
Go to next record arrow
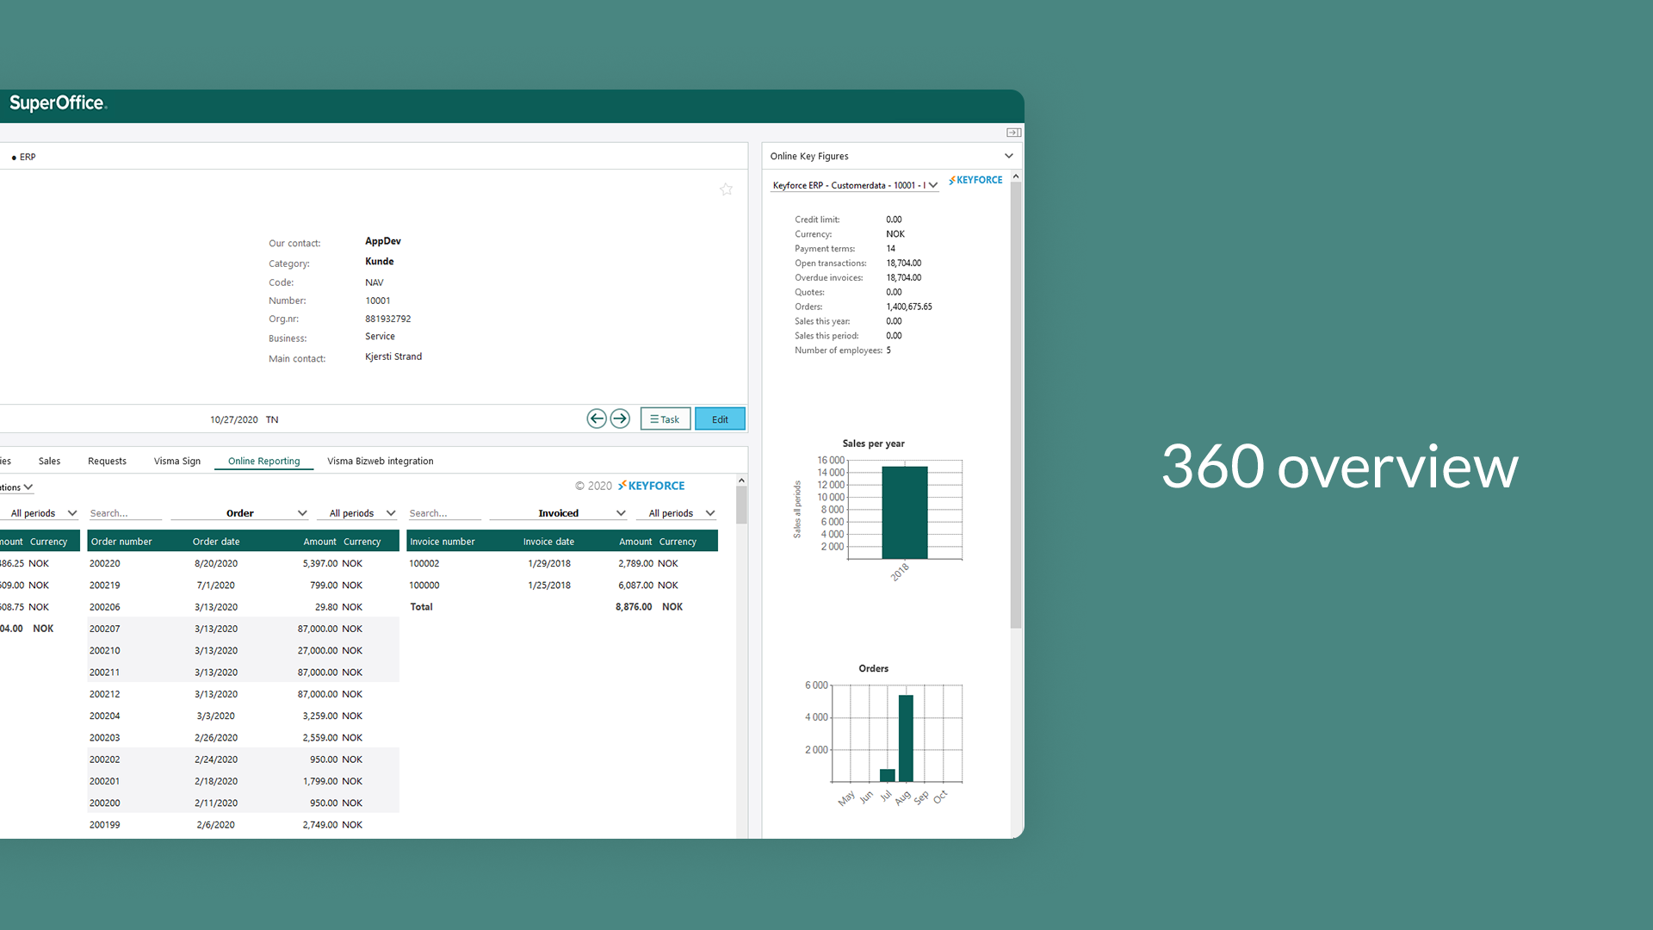[x=620, y=418]
